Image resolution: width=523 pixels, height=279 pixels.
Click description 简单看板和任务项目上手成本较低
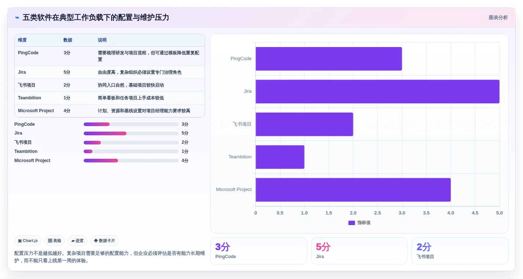point(131,98)
